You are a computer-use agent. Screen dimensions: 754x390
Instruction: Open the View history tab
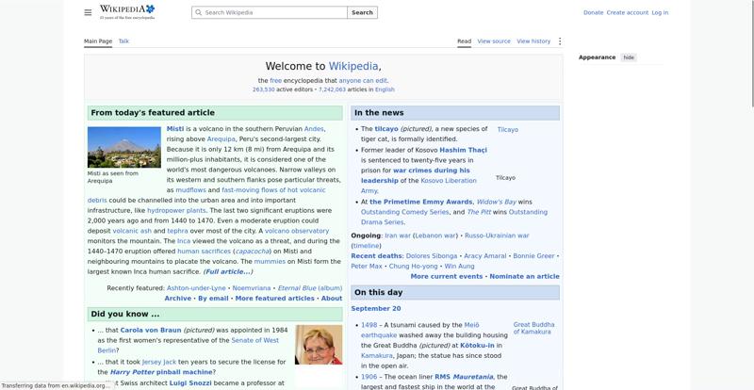pos(533,41)
